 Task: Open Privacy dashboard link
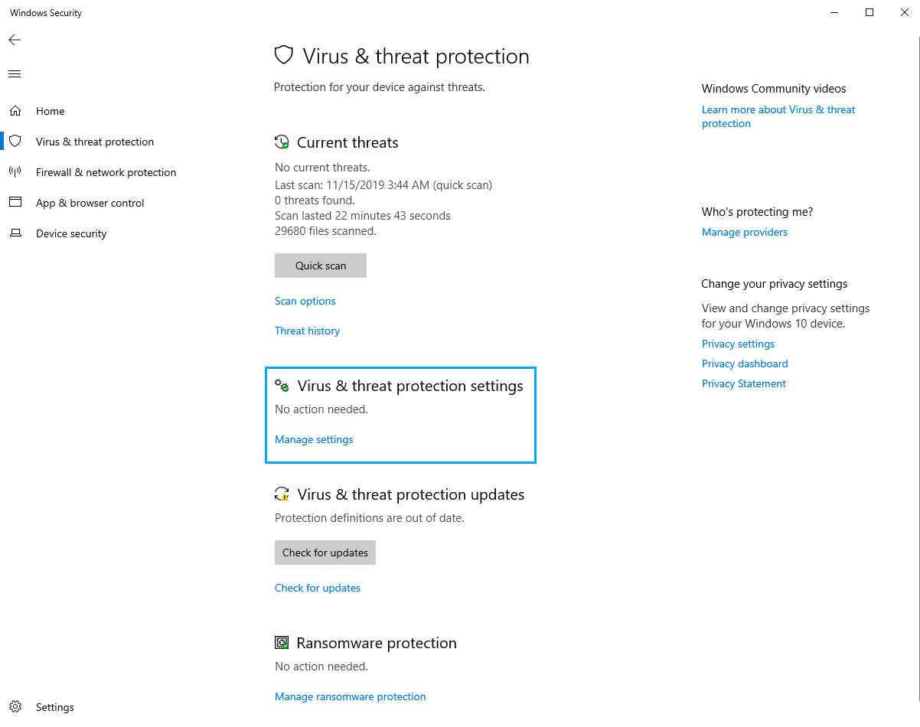(x=745, y=363)
